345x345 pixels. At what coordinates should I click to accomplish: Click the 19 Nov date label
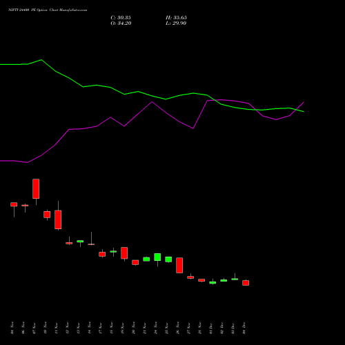pyautogui.click(x=123, y=328)
